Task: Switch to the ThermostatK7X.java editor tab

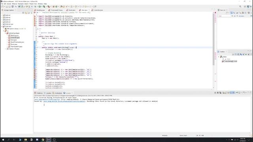Action: (x=55, y=10)
